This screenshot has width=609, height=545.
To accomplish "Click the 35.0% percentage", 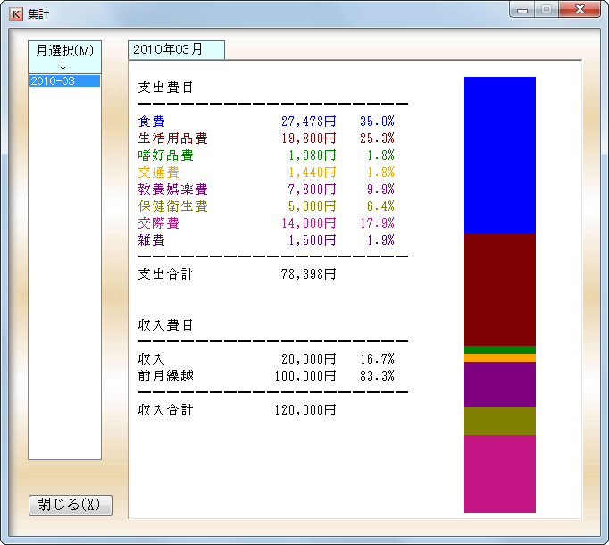I will click(x=377, y=122).
